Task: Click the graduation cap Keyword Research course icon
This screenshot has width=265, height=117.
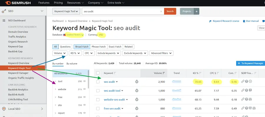Action: click(x=210, y=21)
